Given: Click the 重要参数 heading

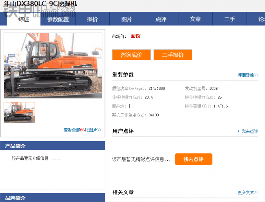Looking at the screenshot, I should (x=123, y=74).
